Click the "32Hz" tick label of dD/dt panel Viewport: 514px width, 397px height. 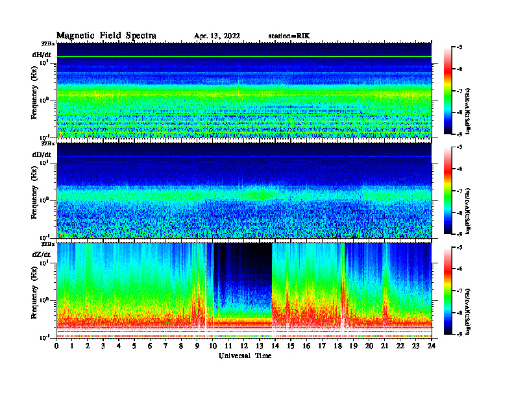(x=47, y=143)
